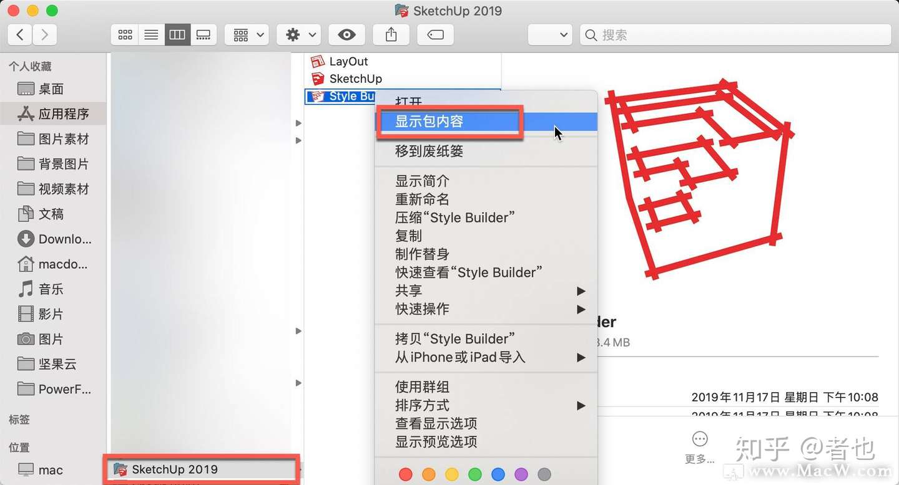The width and height of the screenshot is (899, 485).
Task: Switch Finder to icon view
Action: pos(125,35)
